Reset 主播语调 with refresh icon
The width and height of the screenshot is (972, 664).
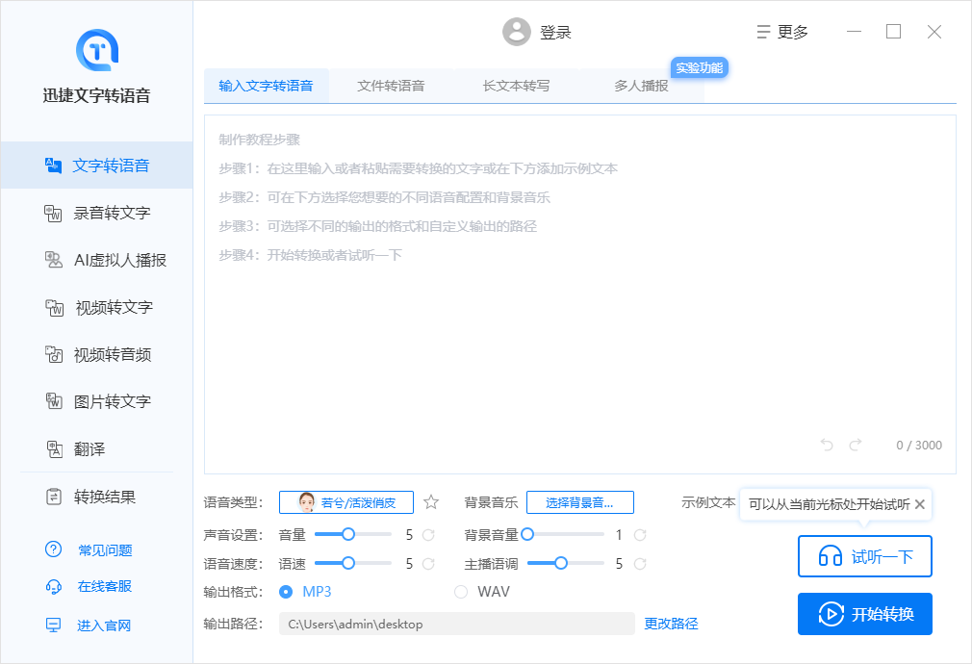640,564
